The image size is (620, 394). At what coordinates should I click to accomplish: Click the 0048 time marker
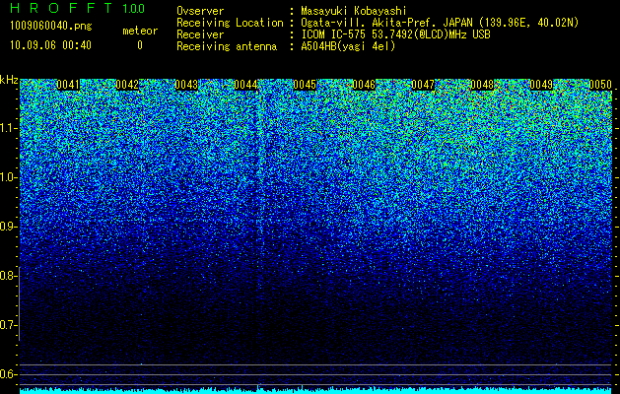(482, 85)
